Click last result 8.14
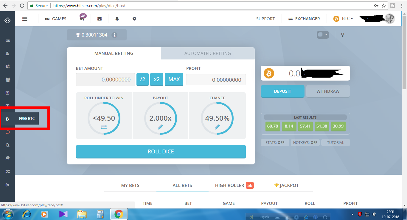 pyautogui.click(x=289, y=126)
